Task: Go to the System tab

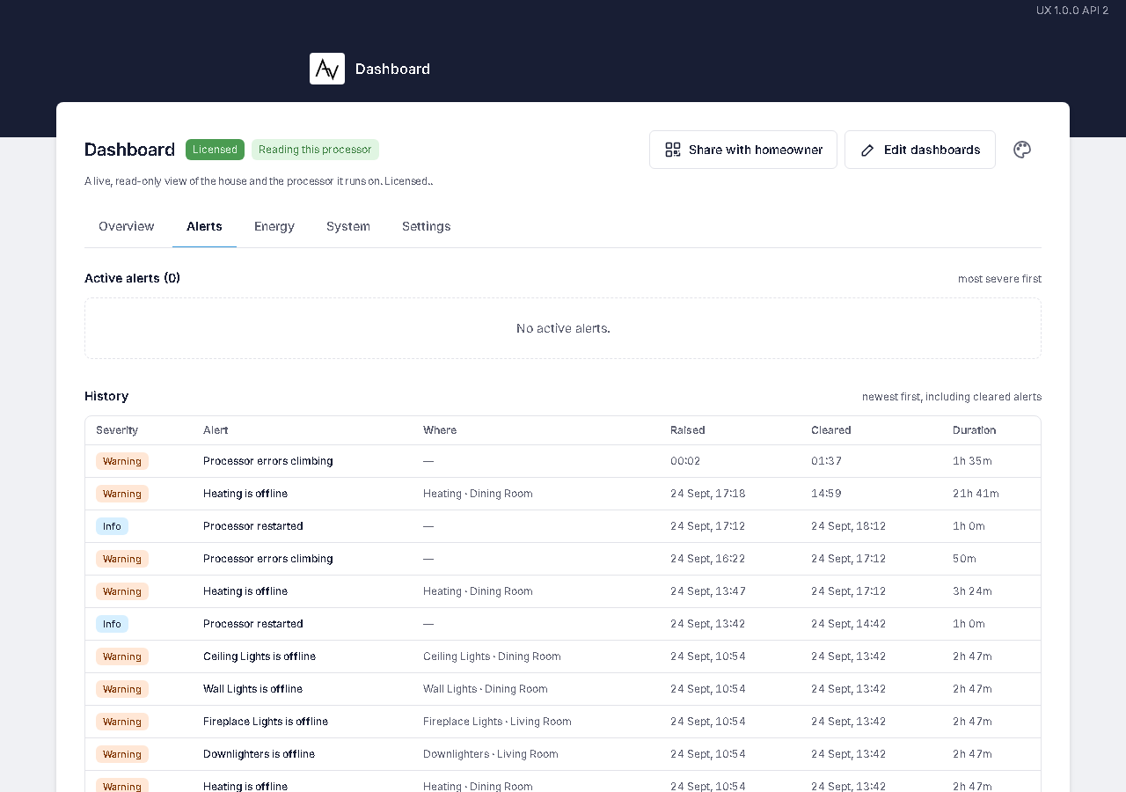Action: point(348,226)
